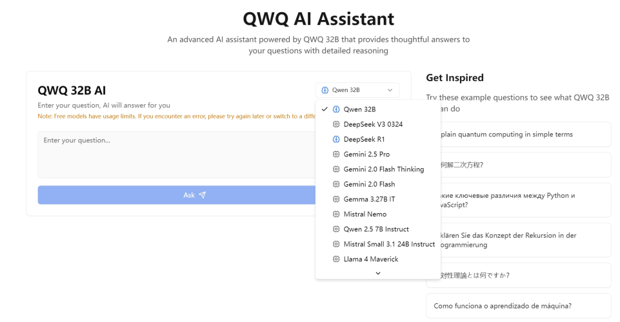Collapse the Qwen 32B model dropdown

click(x=357, y=90)
